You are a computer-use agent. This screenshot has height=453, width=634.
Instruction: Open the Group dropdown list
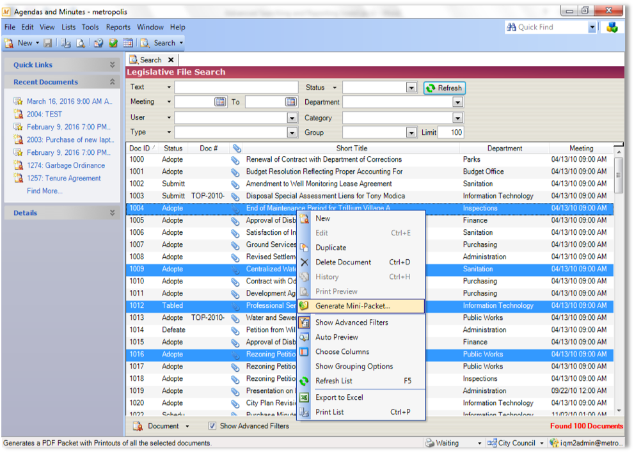coord(411,132)
